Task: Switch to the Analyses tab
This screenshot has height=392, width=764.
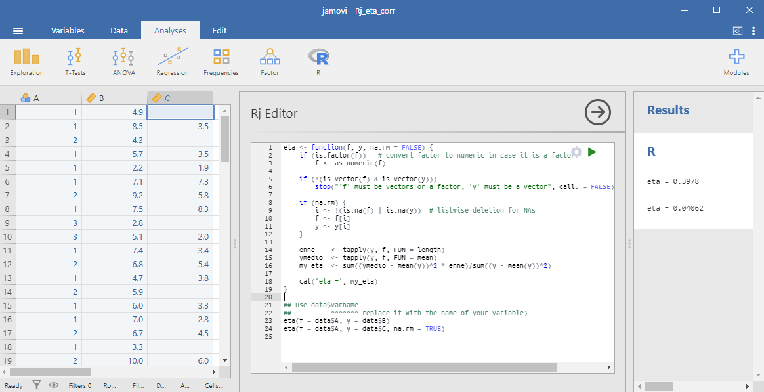Action: tap(170, 30)
